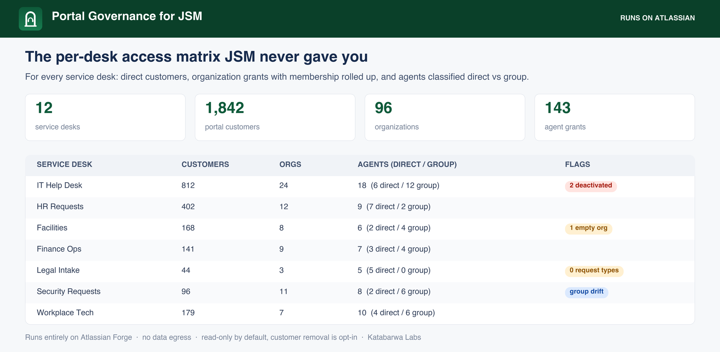Click the AGENTS (DIRECT / GROUP) column header
This screenshot has width=720, height=352.
407,164
